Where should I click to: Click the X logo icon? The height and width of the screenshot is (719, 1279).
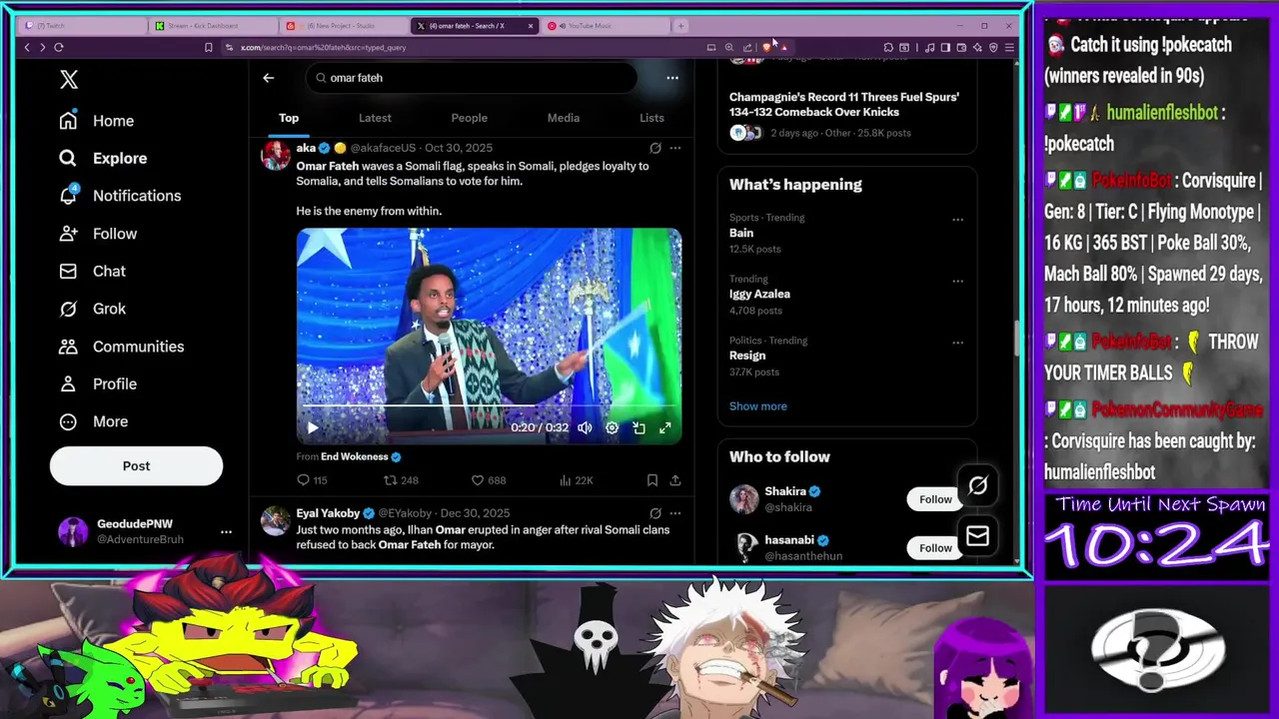click(x=69, y=80)
